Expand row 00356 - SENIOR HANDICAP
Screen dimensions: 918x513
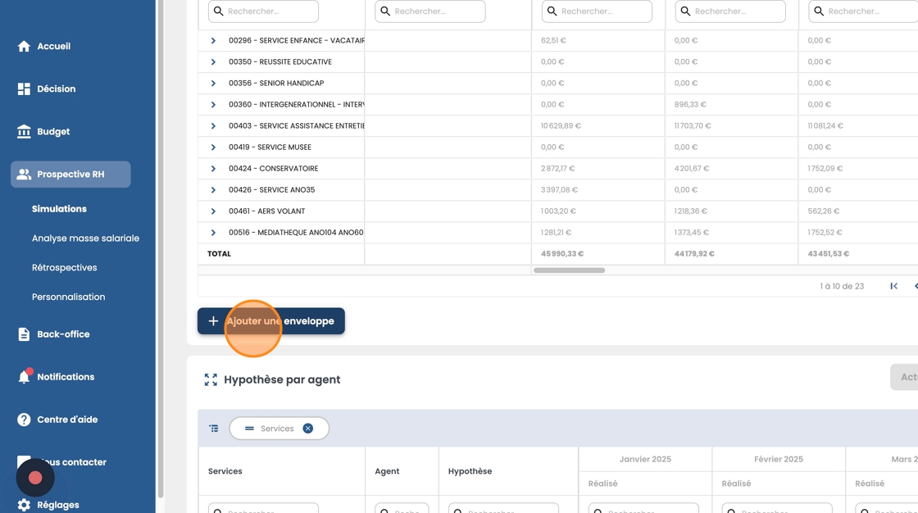(213, 83)
